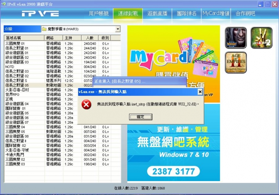Switch to the 合作網吧 tab

[x=246, y=14]
